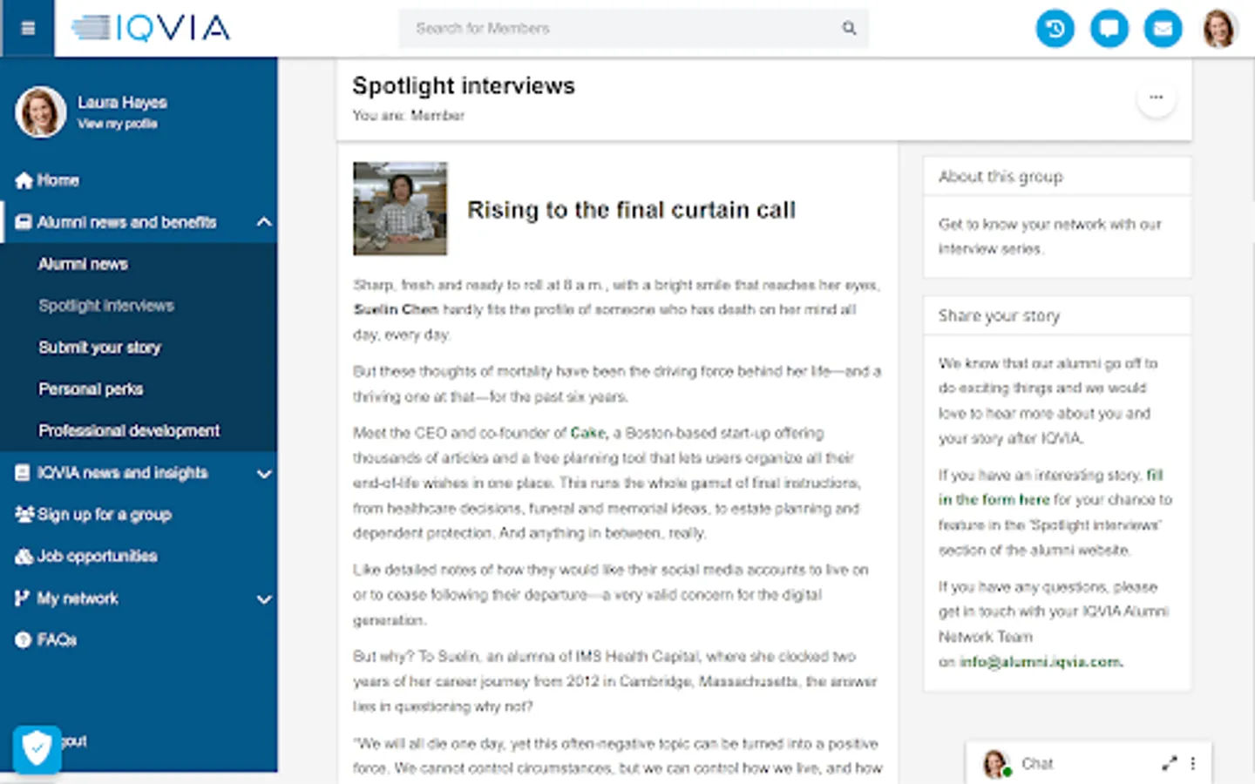Expand the IQVIA news and insights chevron

264,474
